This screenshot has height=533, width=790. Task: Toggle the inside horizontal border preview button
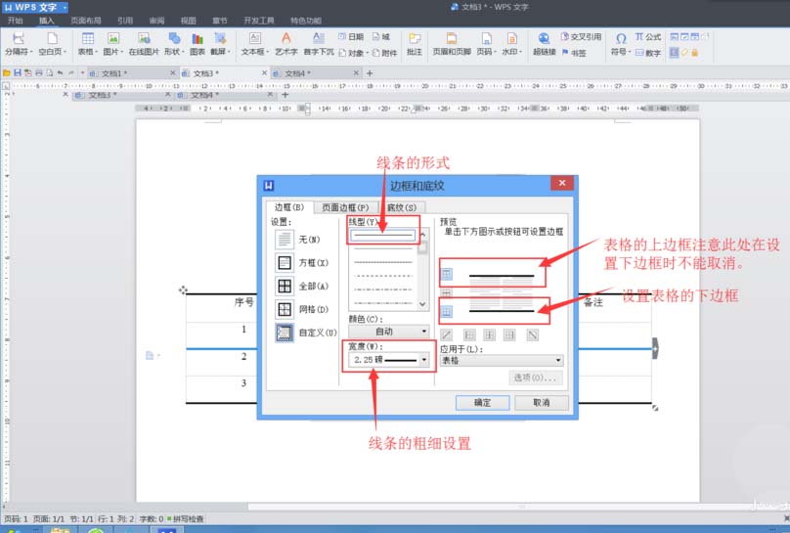[447, 292]
